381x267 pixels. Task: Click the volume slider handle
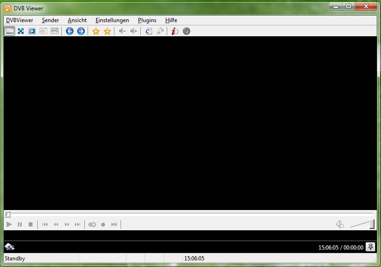pos(372,224)
